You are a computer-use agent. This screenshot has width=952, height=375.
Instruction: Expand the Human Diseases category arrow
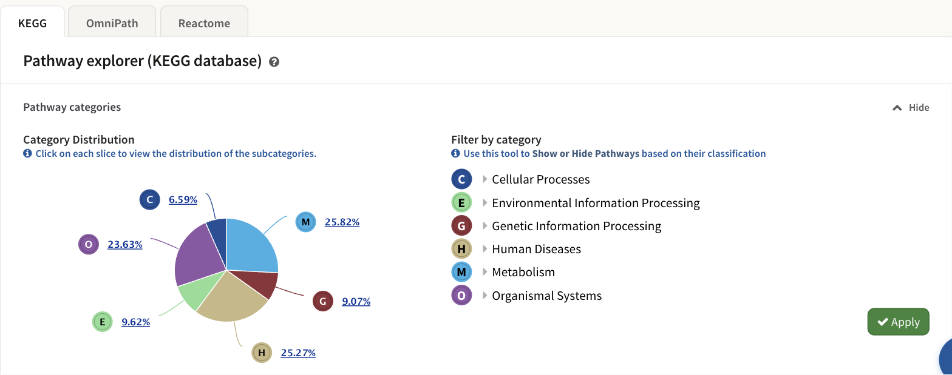point(484,249)
